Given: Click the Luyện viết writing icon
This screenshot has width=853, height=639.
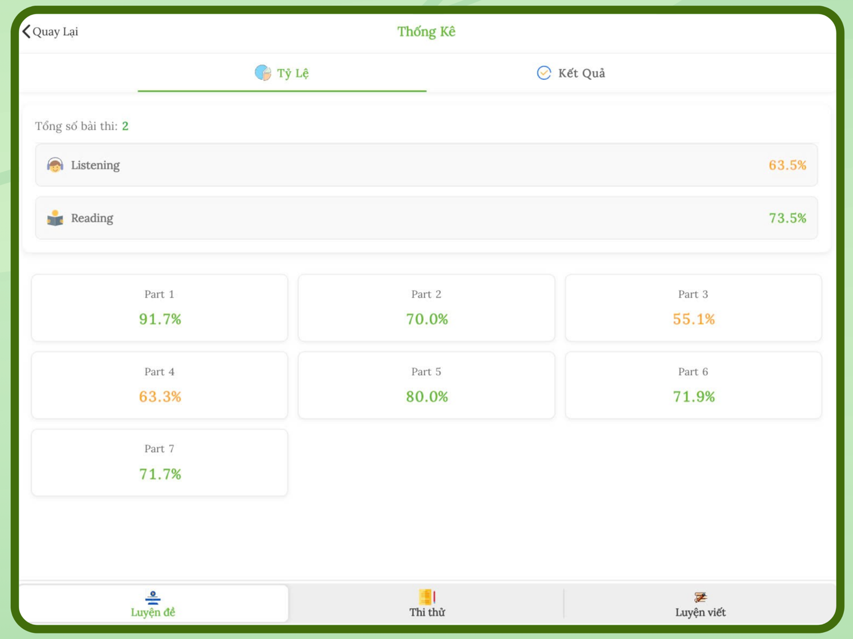Looking at the screenshot, I should pos(700,597).
